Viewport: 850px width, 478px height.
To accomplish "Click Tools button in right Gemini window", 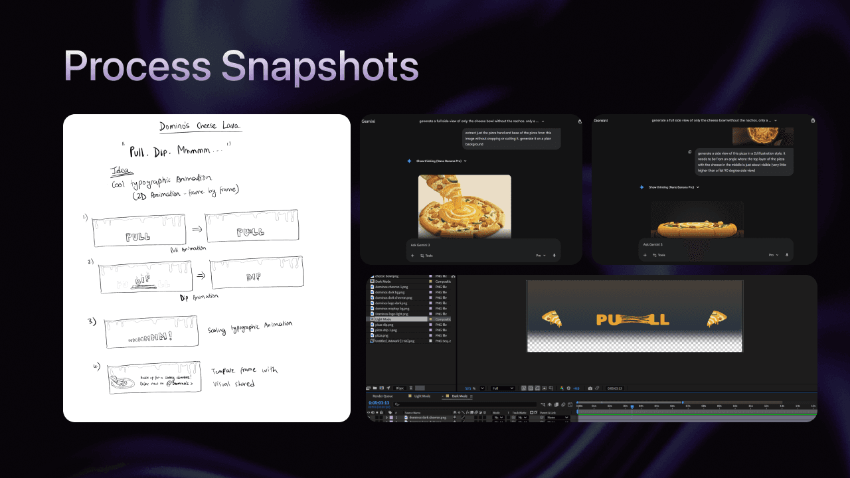I will coord(658,255).
